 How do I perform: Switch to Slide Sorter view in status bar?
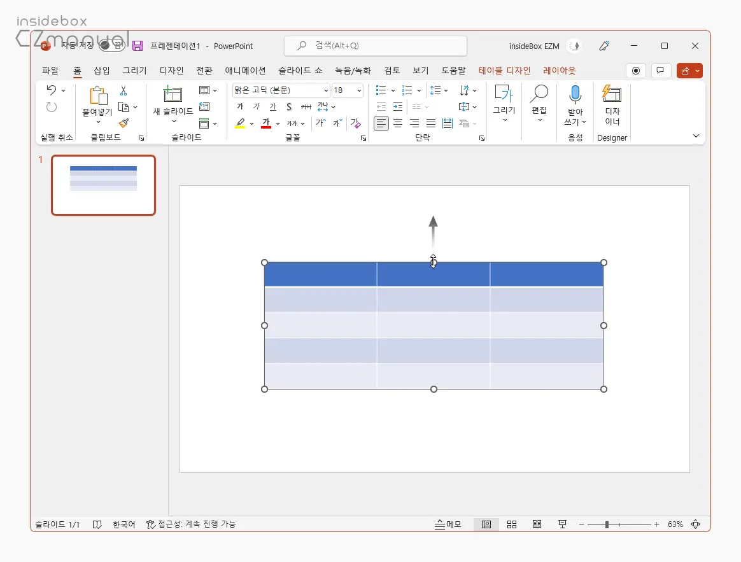coord(511,524)
